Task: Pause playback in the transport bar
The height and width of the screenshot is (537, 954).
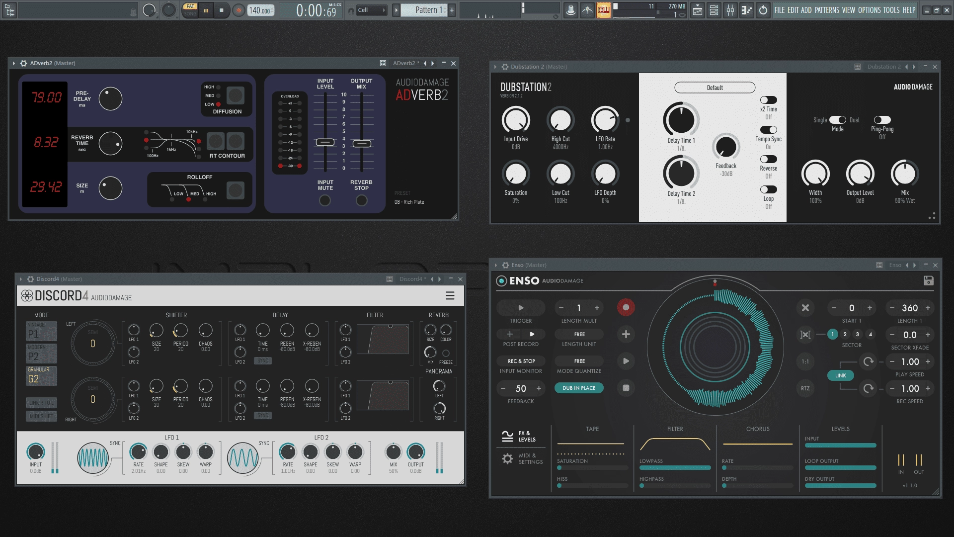Action: point(206,10)
